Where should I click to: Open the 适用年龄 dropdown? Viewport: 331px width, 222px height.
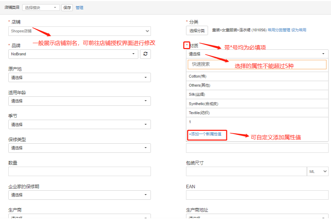[79, 101]
